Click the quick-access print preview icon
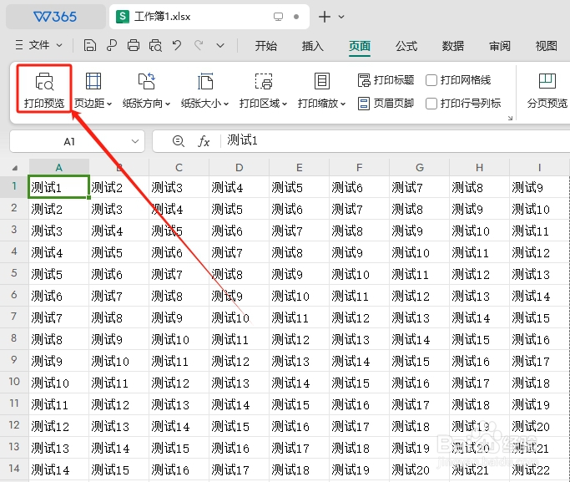The height and width of the screenshot is (482, 570). point(155,46)
